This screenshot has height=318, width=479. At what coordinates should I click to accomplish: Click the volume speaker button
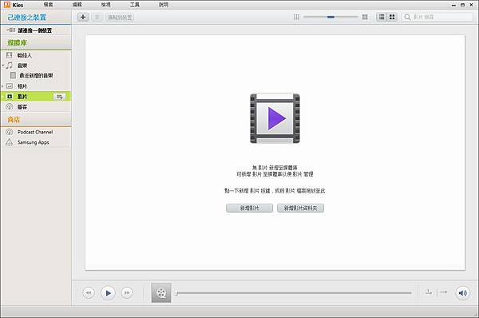point(462,292)
